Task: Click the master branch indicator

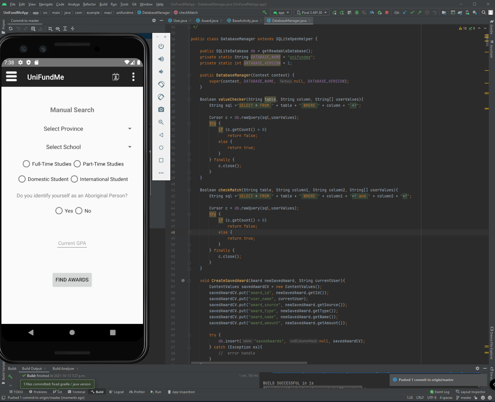Action: click(464, 398)
